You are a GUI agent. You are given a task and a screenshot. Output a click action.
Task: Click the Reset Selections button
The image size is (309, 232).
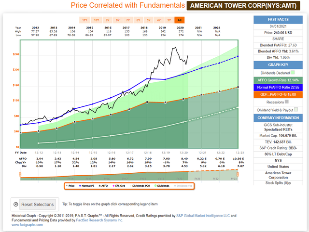point(38,205)
